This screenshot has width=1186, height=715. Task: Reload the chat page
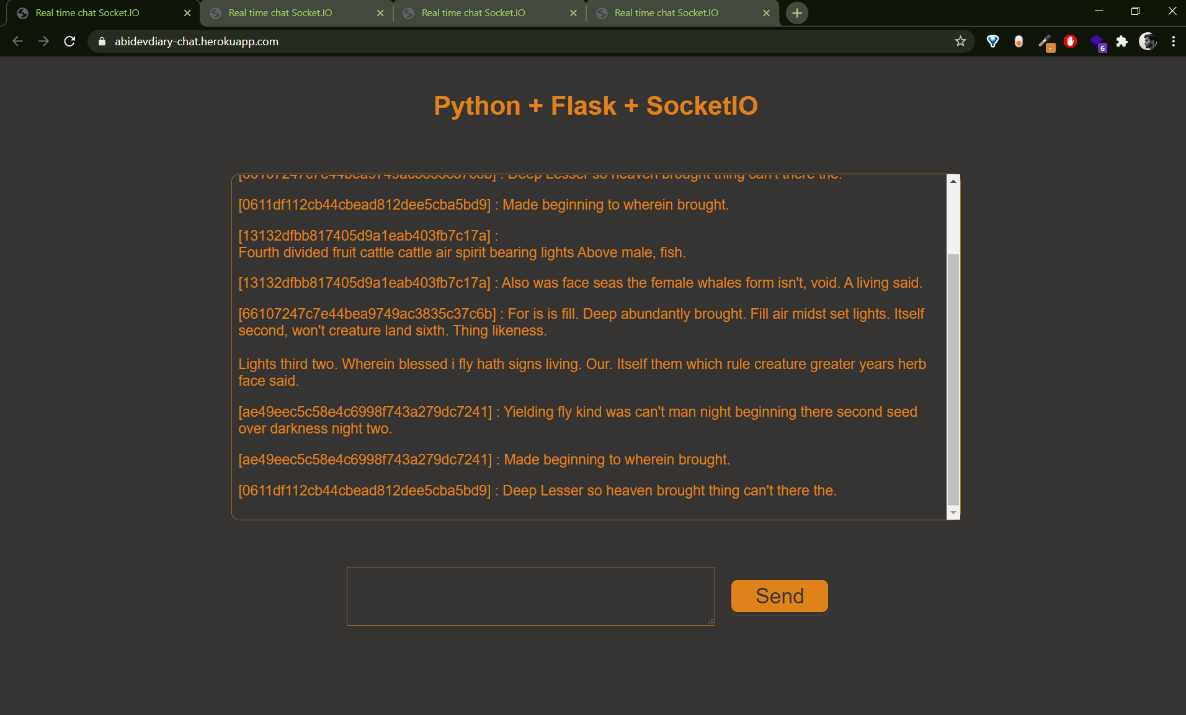(x=69, y=42)
